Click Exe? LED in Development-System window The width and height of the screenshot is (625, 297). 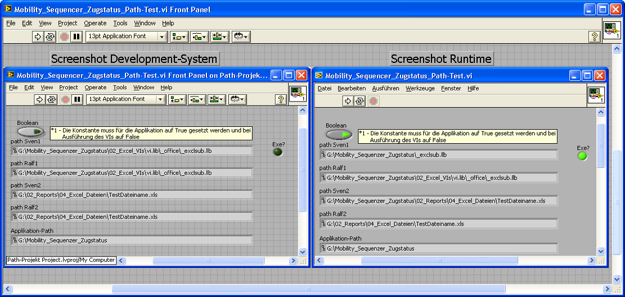278,152
